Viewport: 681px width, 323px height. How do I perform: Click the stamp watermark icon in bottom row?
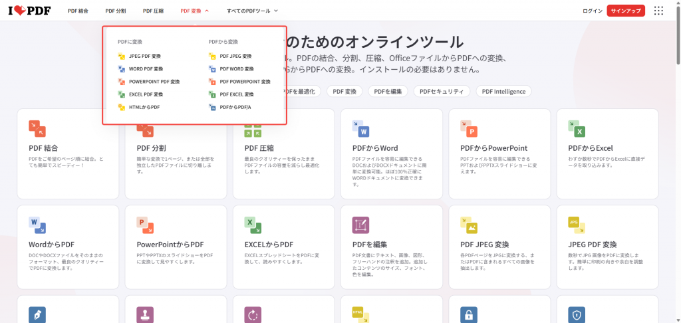click(x=145, y=315)
